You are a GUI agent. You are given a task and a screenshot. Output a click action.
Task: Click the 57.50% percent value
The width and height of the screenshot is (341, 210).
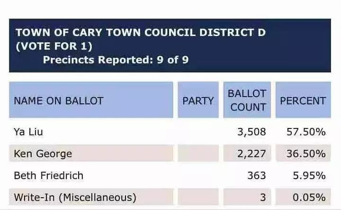click(x=306, y=132)
